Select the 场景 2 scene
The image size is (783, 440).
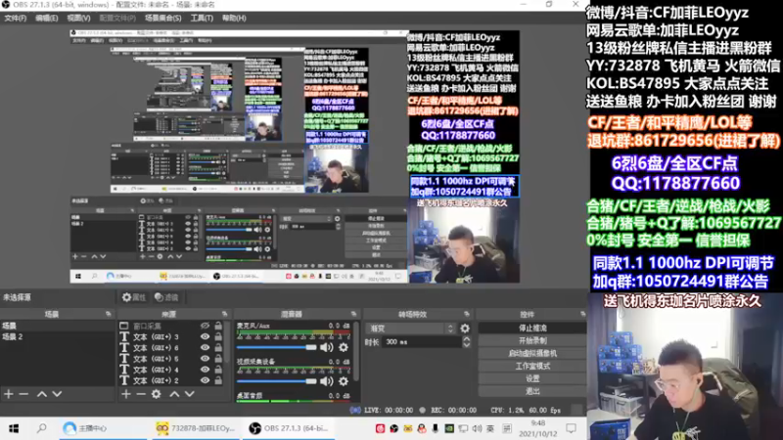(x=58, y=336)
